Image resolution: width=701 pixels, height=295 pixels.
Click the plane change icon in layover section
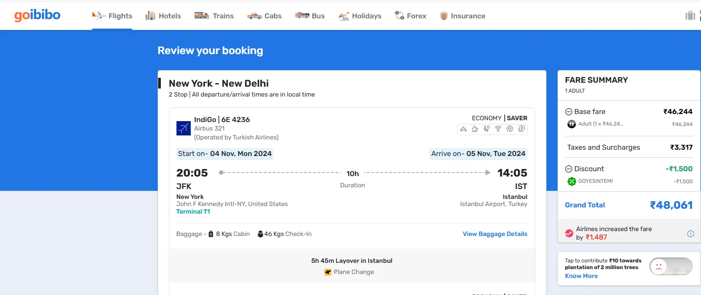tap(328, 272)
